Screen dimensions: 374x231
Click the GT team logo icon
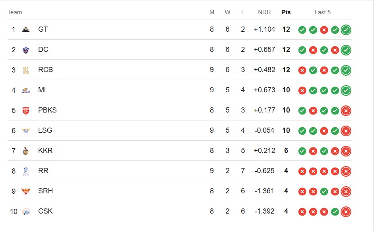click(26, 29)
